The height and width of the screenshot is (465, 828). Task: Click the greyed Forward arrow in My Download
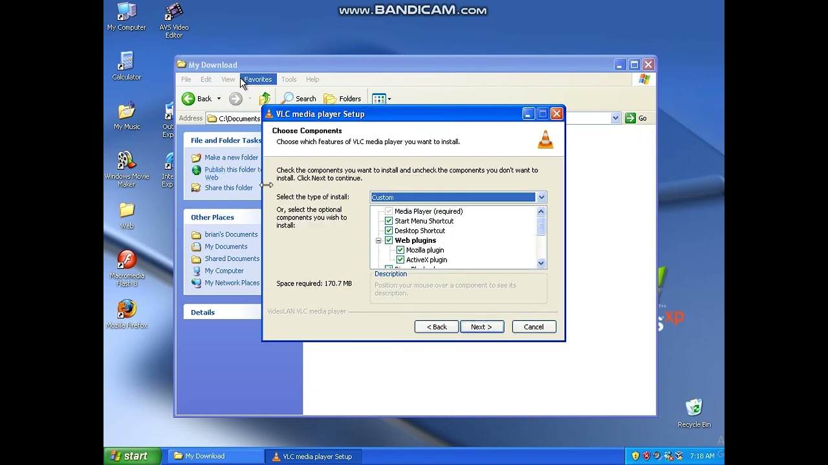(235, 99)
